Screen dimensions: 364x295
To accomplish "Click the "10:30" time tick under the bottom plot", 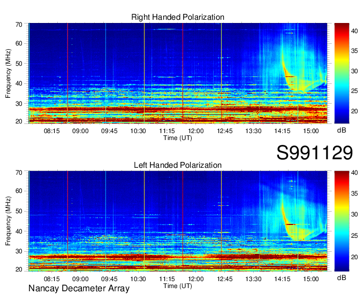I will pyautogui.click(x=138, y=279).
